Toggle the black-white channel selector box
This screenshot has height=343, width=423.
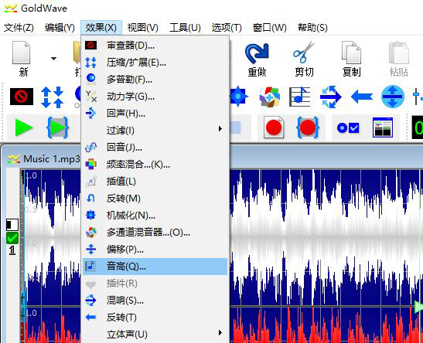tap(12, 225)
